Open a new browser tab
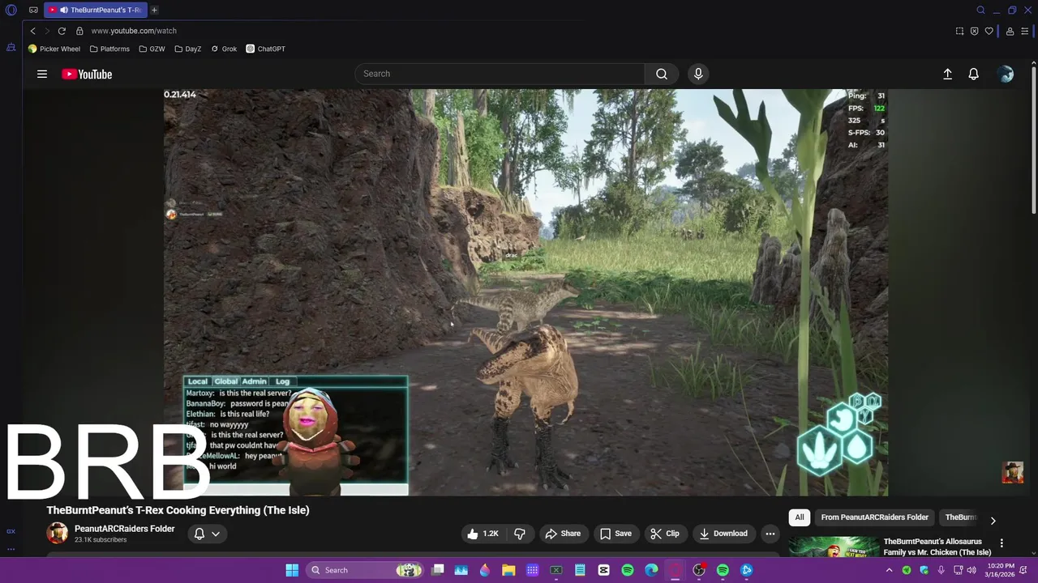The image size is (1038, 583). point(154,11)
